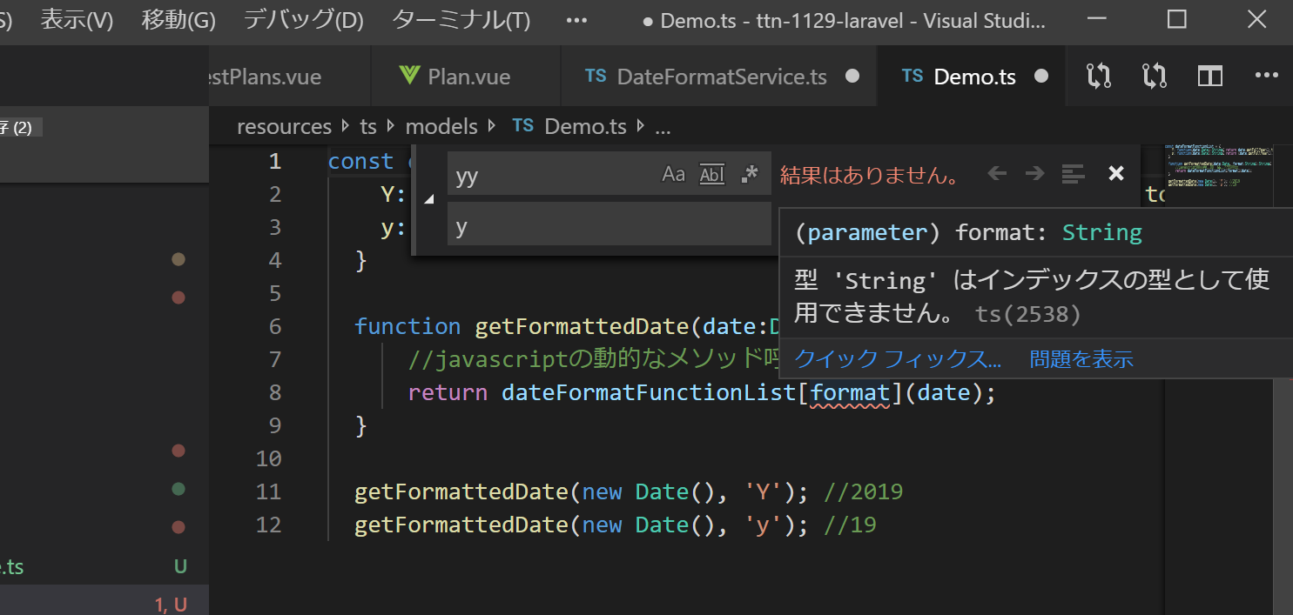Click dateFormatFunctionList in the return statement
Image resolution: width=1293 pixels, height=615 pixels.
click(649, 392)
